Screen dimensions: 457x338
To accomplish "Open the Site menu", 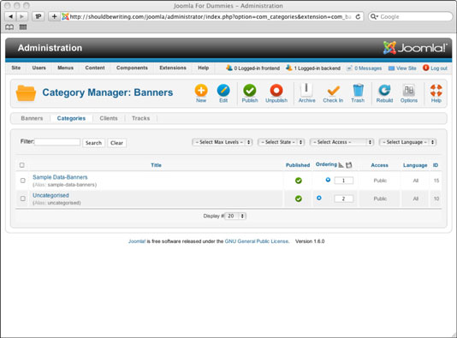I will point(15,68).
